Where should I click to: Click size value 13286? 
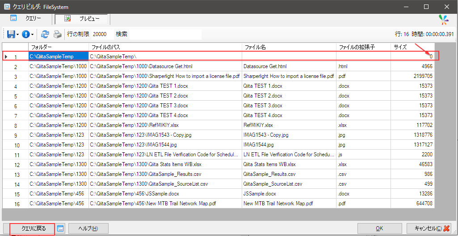pyautogui.click(x=425, y=194)
